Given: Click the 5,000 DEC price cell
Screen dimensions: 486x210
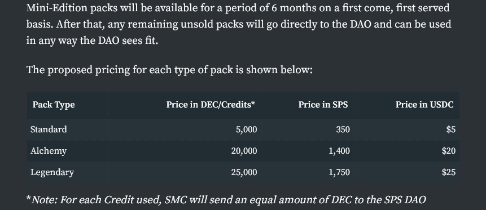Looking at the screenshot, I should point(247,129).
